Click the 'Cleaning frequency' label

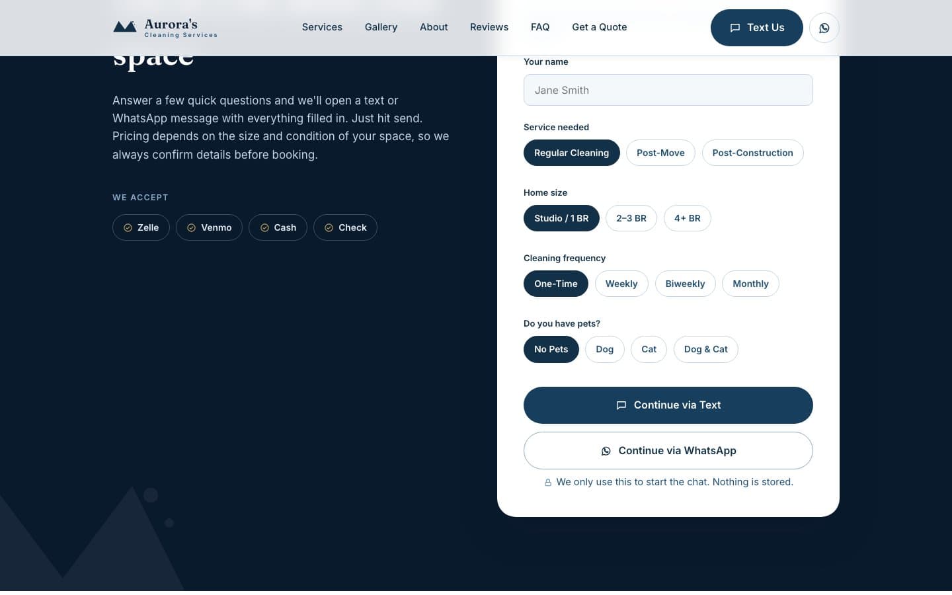565,258
